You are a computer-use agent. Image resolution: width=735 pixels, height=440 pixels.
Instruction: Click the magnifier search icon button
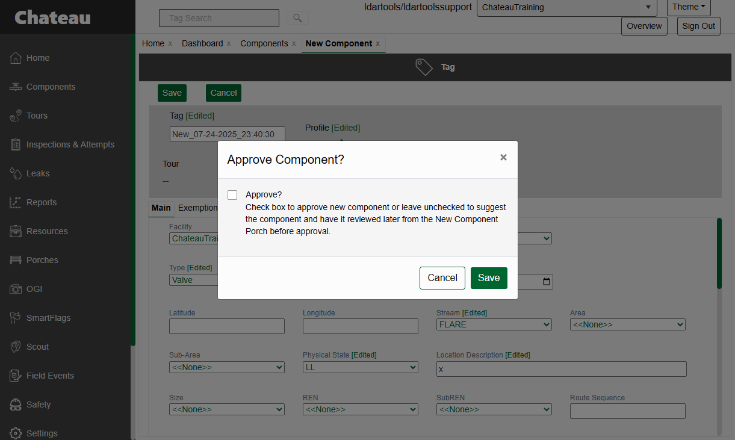(x=297, y=18)
